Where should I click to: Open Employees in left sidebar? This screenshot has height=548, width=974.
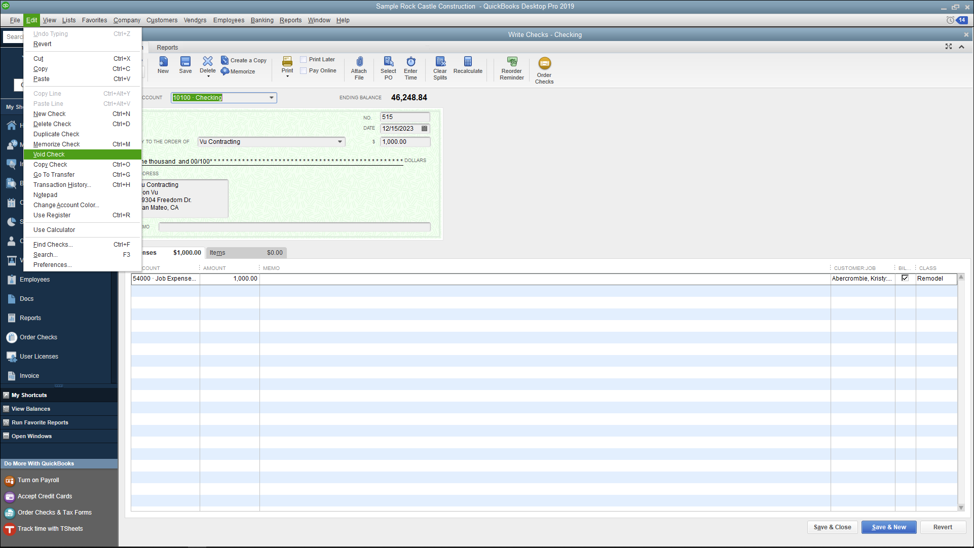tap(34, 280)
